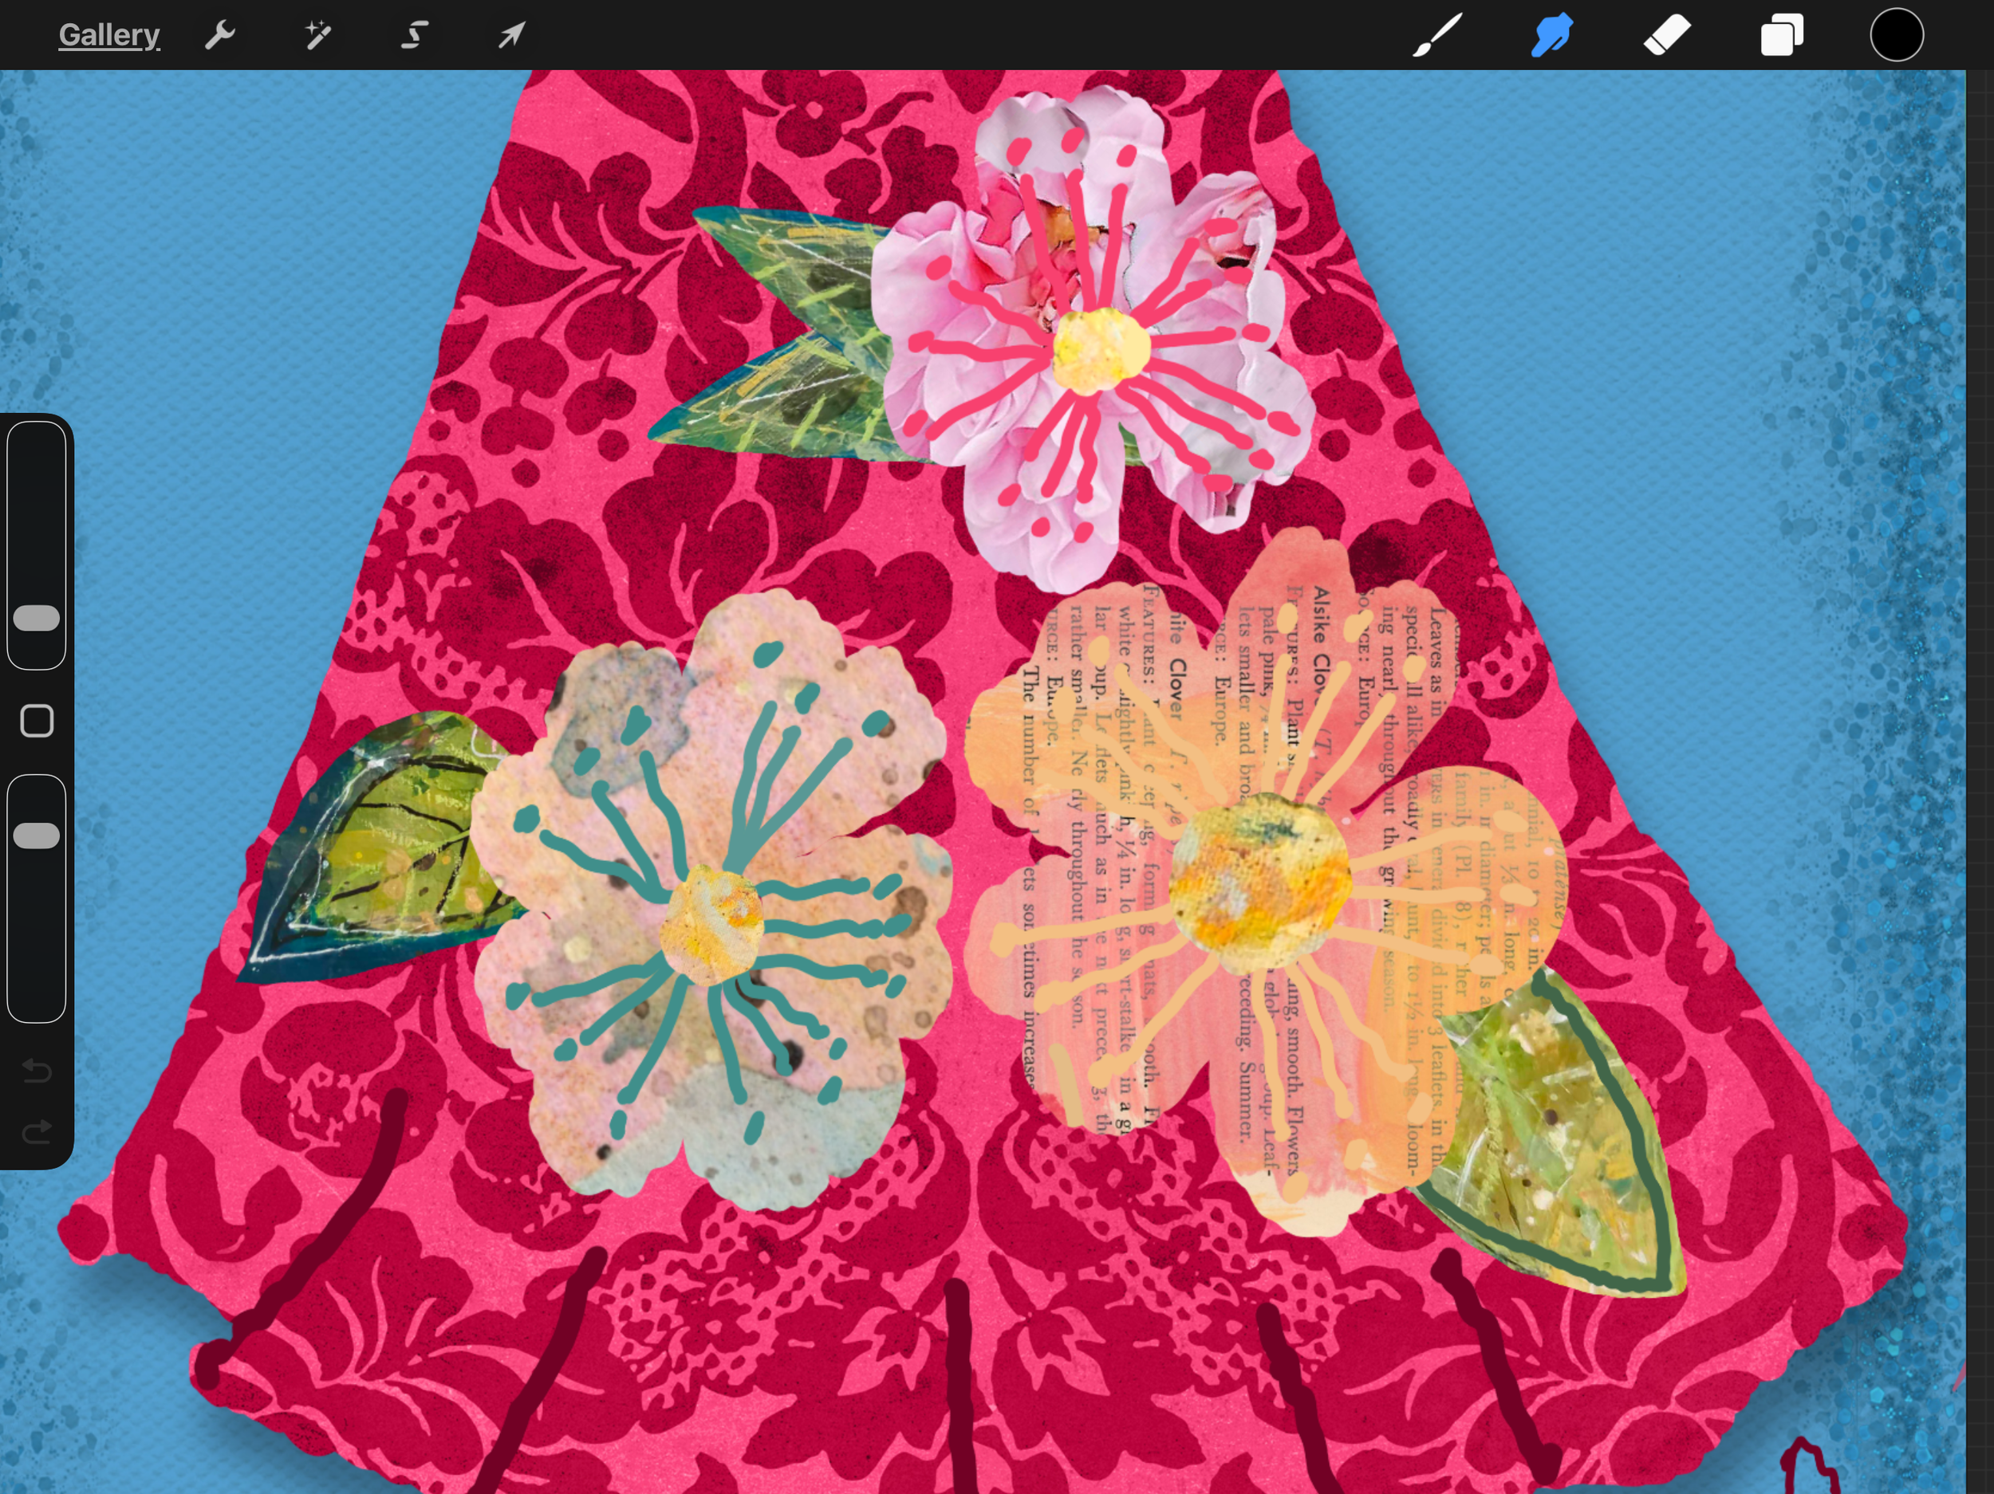Activate the Selection S-shaped tool

point(414,35)
